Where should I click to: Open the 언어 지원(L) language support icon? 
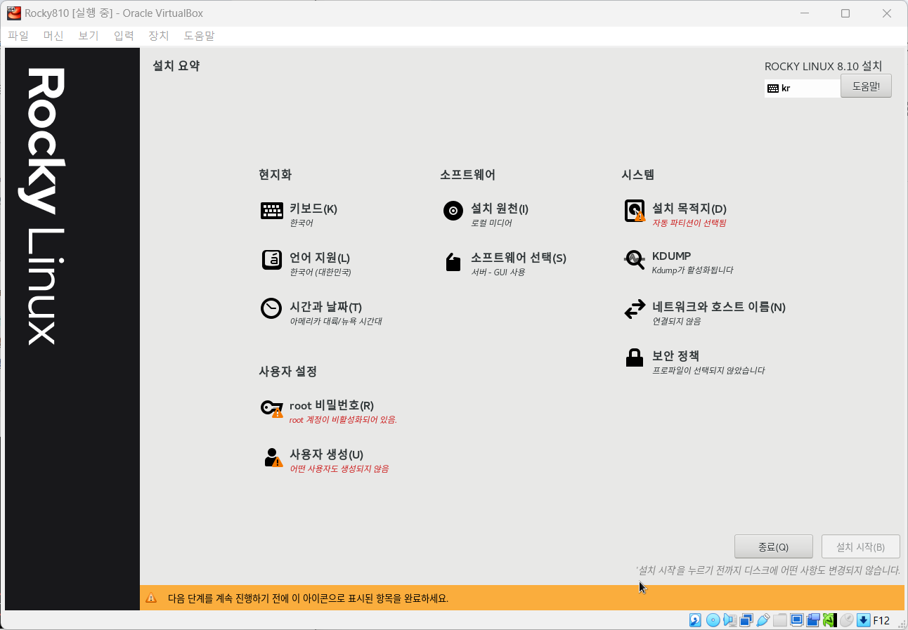click(x=271, y=260)
